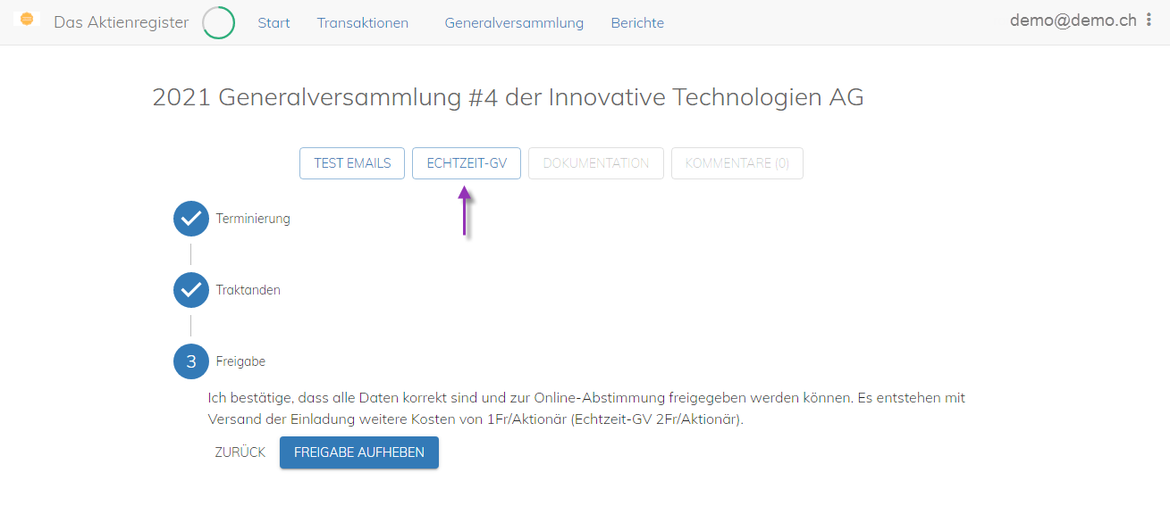Click the orange Aktienregister logo icon
This screenshot has width=1170, height=506.
click(27, 19)
